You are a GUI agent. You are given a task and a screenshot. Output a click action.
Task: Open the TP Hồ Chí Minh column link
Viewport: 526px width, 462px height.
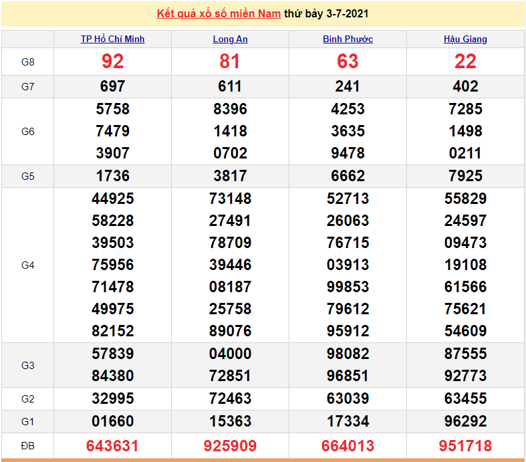[113, 39]
